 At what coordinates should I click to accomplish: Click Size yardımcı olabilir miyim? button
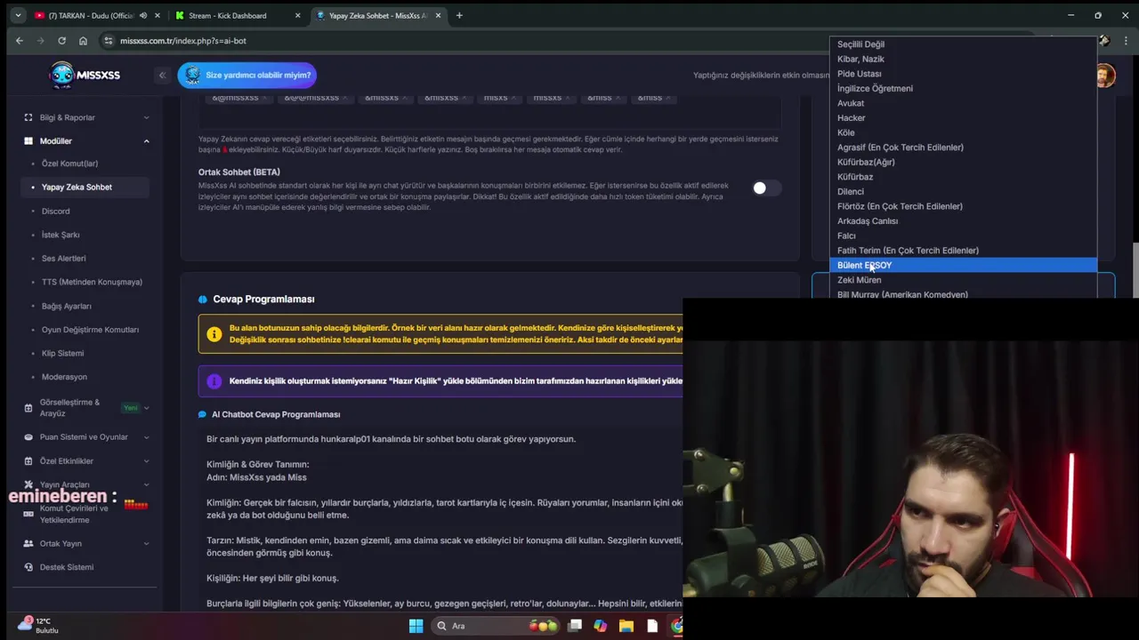tap(246, 76)
